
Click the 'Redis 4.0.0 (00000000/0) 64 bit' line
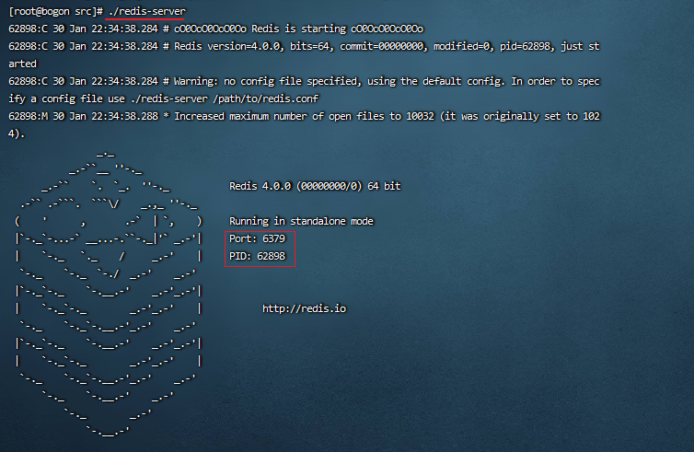315,186
